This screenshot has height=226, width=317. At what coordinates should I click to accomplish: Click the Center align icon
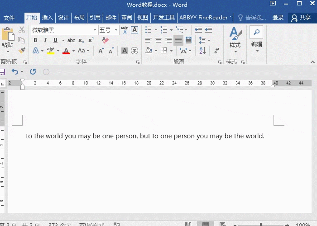[x=158, y=40]
